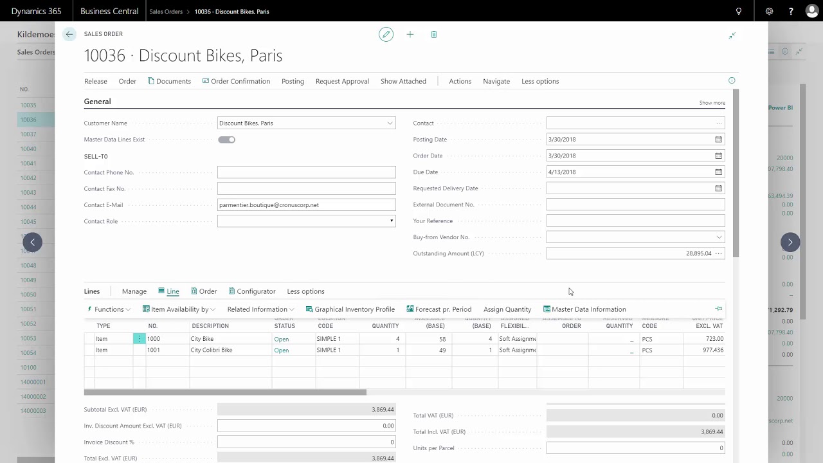
Task: Go to next record with right arrow
Action: point(790,242)
